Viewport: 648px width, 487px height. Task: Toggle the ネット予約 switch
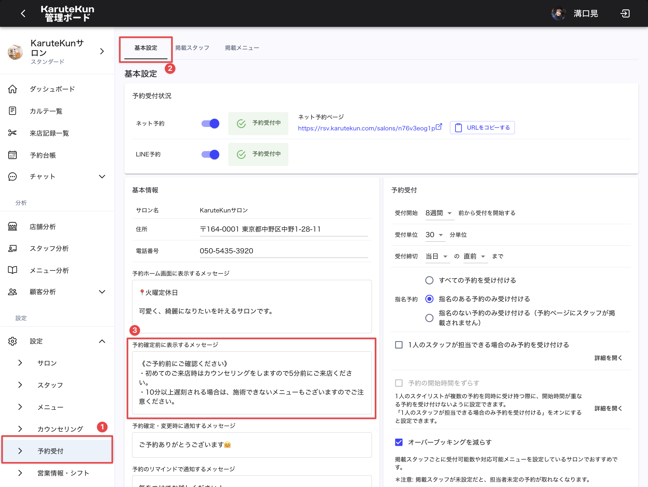pos(210,123)
